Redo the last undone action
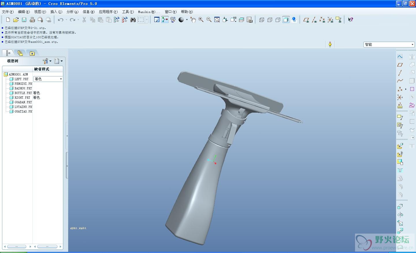Image resolution: width=416 pixels, height=253 pixels. click(x=73, y=20)
